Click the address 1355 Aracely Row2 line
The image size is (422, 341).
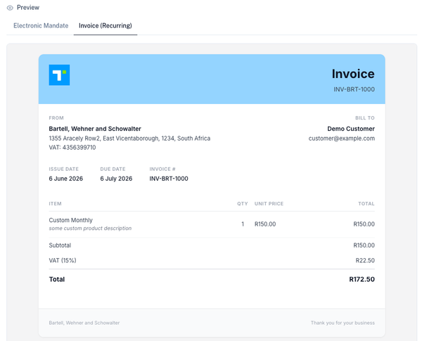coord(129,139)
